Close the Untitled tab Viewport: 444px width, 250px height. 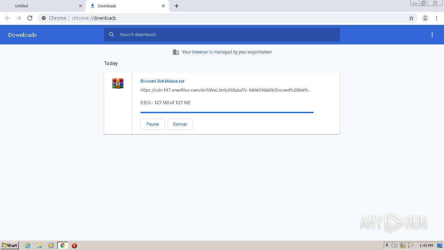(x=80, y=6)
